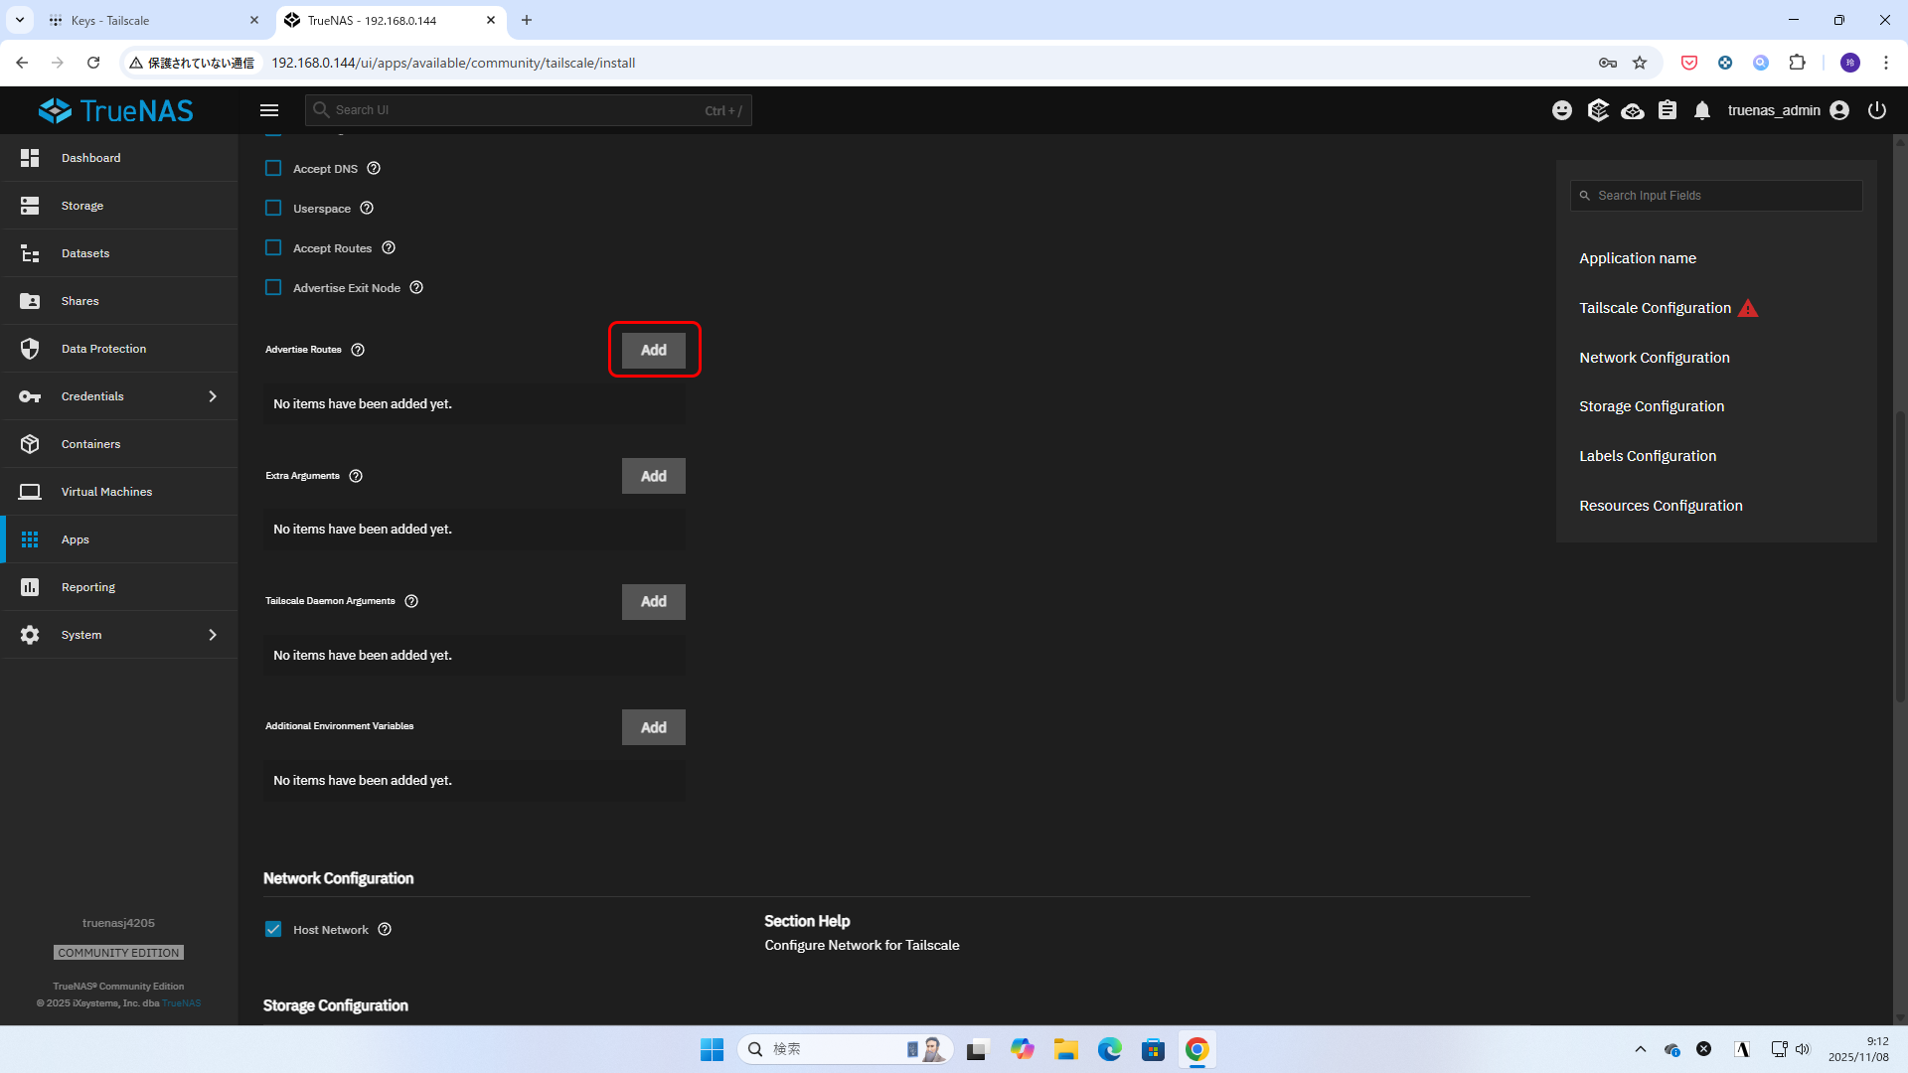This screenshot has width=1908, height=1073.
Task: Click the power button icon
Action: (1876, 110)
